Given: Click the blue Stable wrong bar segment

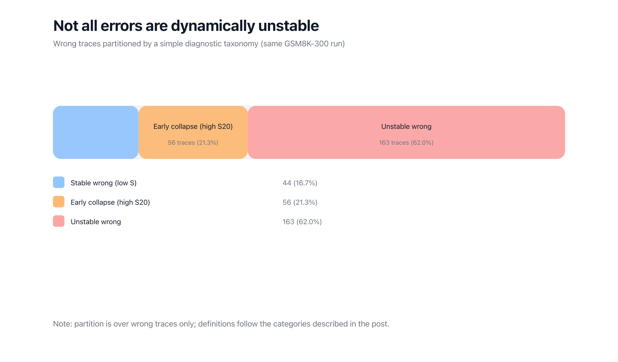Looking at the screenshot, I should 96,133.
